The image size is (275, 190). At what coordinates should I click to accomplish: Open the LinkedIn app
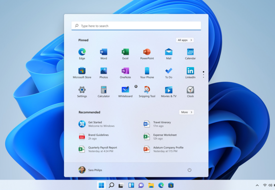[x=190, y=73]
